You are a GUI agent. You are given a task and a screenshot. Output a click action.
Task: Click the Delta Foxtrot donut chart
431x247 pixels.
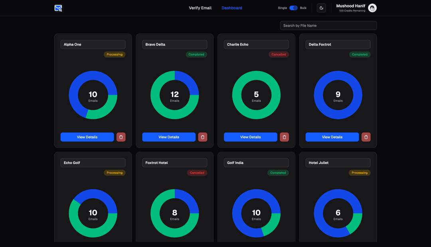pos(338,95)
